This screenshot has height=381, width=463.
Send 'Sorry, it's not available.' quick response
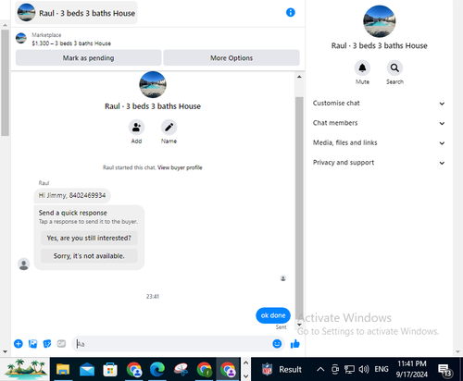[x=89, y=256]
